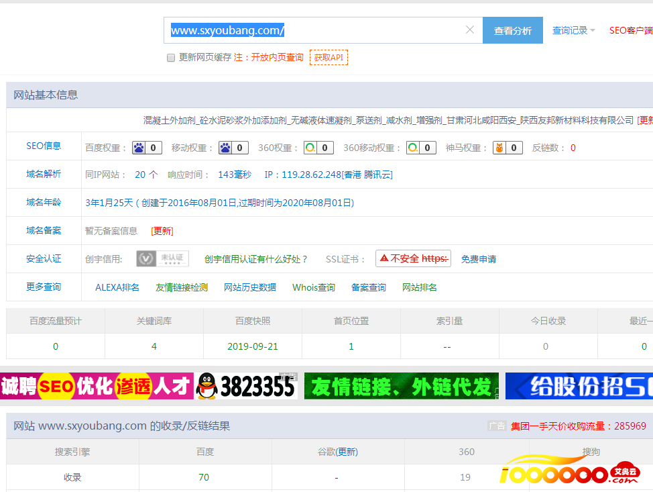Click the 暂无备案信息 text
The image size is (653, 492).
point(111,231)
